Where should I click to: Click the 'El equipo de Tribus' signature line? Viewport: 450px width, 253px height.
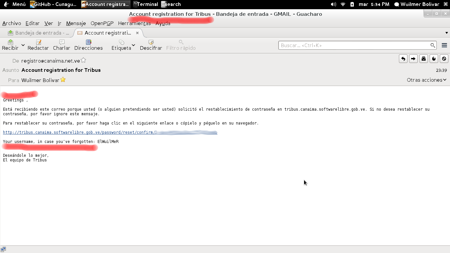tap(25, 160)
